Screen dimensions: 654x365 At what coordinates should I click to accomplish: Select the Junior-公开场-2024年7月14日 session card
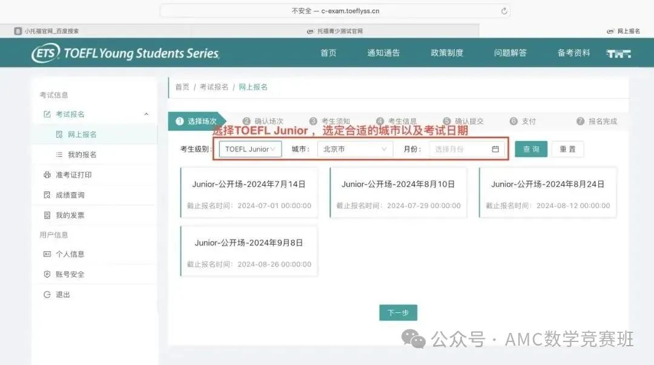[249, 192]
